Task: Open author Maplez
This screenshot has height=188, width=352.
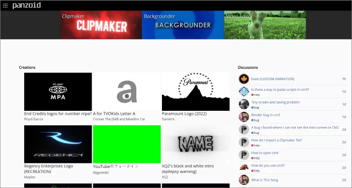Action: 30,177
